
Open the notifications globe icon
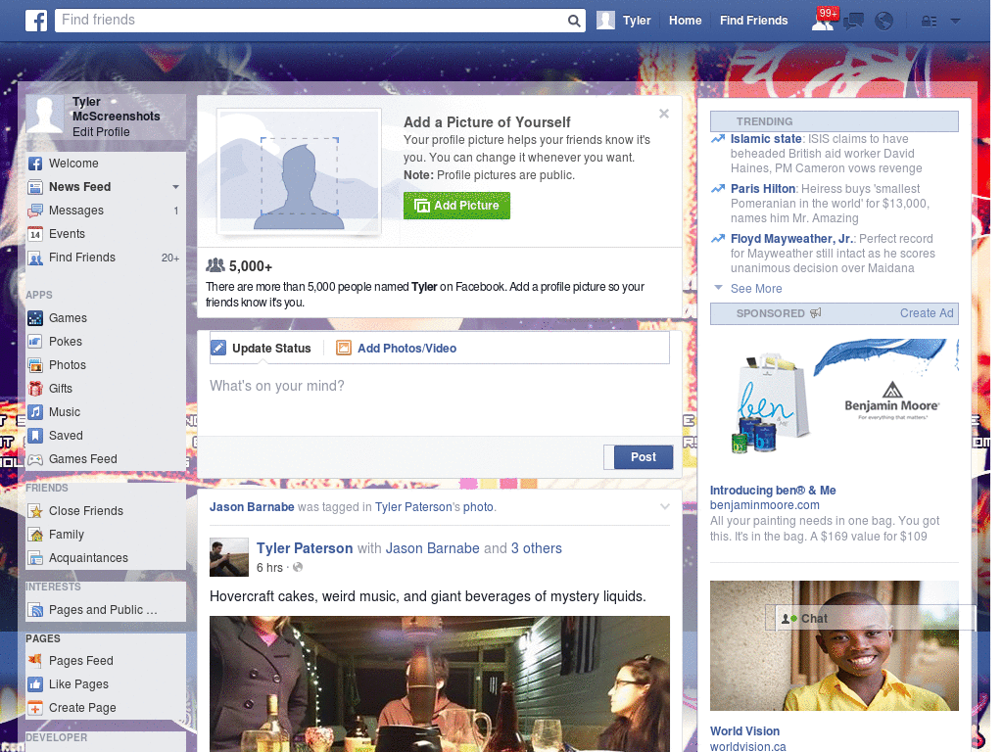(x=884, y=22)
